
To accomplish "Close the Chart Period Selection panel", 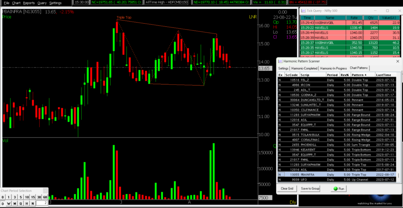I will tap(45, 191).
